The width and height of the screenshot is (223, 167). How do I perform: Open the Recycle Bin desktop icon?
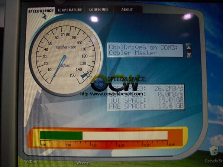214,154
